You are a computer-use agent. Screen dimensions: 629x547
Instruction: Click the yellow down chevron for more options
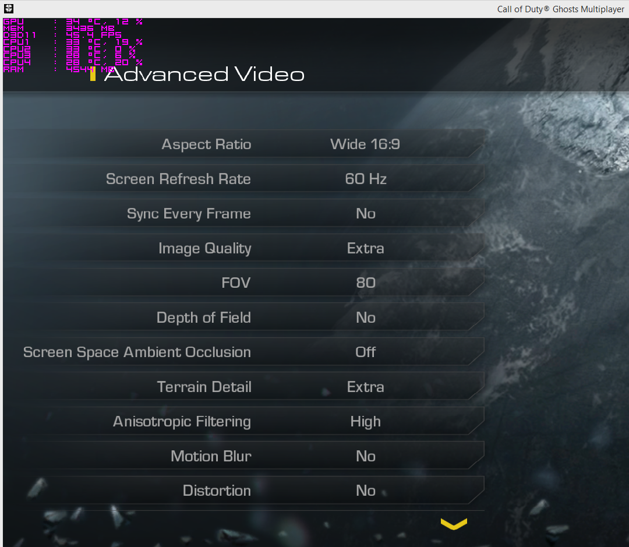pos(454,524)
